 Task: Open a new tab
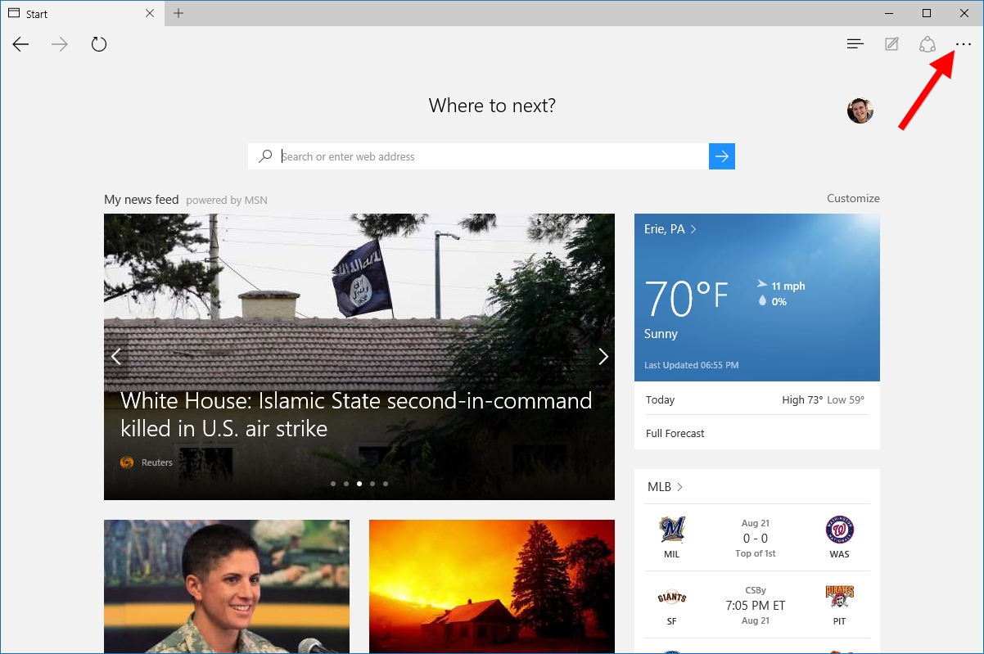[x=178, y=13]
